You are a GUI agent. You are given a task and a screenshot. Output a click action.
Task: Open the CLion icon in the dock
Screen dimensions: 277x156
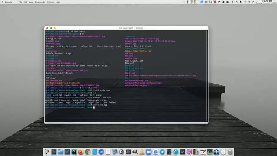(x=74, y=152)
